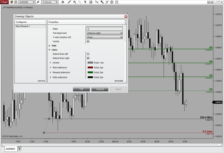Click the green Reward extension color swatch
The width and height of the screenshot is (224, 153).
tap(90, 72)
